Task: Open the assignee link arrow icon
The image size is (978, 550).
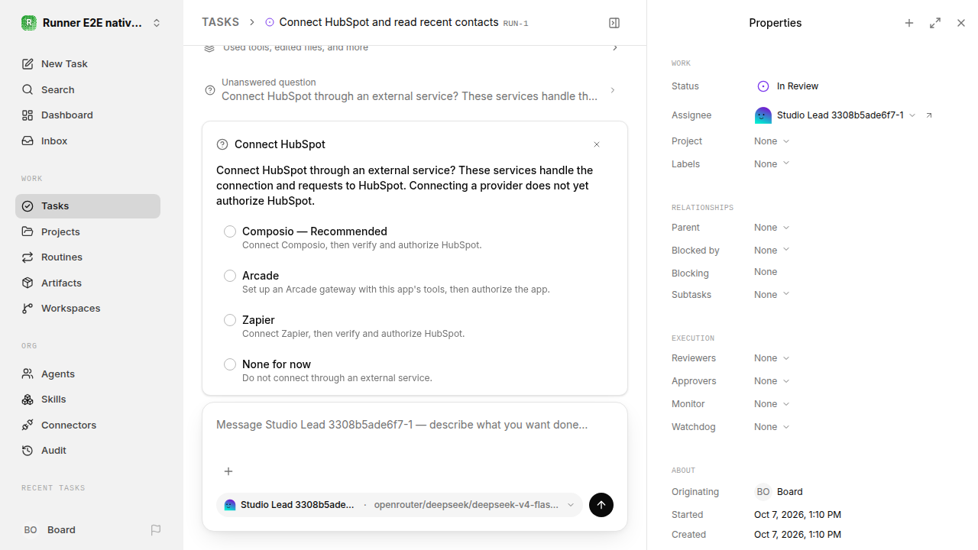Action: (x=929, y=115)
